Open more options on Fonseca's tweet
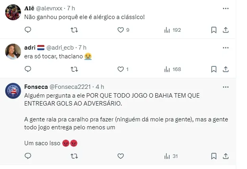Viewport: 247px width, 169px height. point(226,86)
